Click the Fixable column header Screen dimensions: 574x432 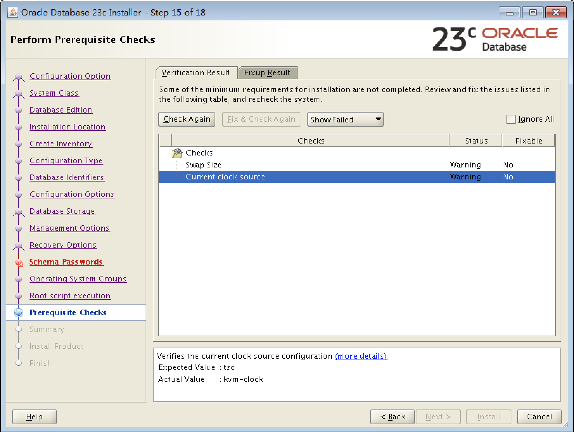(529, 141)
